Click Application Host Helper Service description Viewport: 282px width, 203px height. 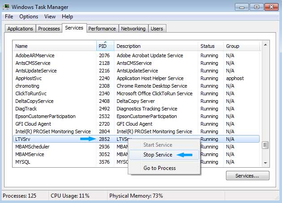(x=150, y=78)
